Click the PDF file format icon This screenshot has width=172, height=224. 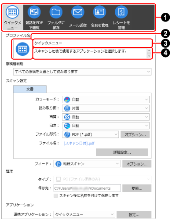click(x=67, y=134)
